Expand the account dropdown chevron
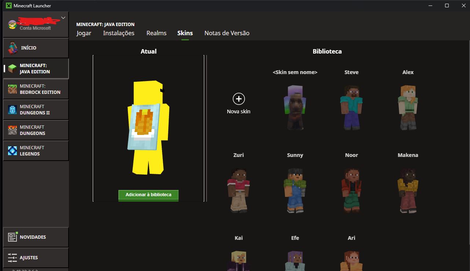This screenshot has width=470, height=271. [x=63, y=18]
